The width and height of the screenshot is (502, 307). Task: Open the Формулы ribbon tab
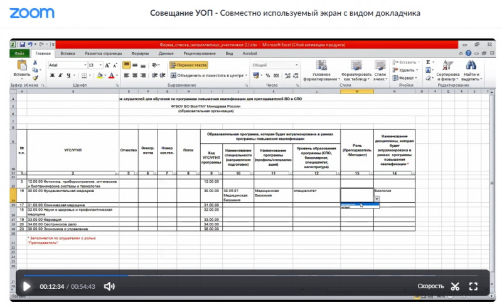point(140,53)
